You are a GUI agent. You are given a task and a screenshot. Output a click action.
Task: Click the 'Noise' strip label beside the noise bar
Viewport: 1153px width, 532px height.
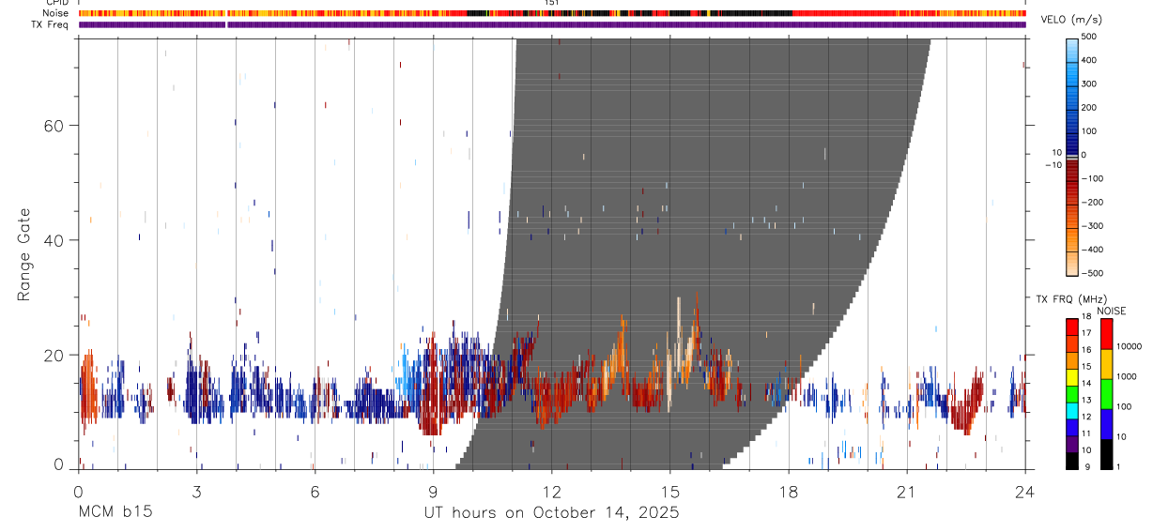pyautogui.click(x=55, y=13)
